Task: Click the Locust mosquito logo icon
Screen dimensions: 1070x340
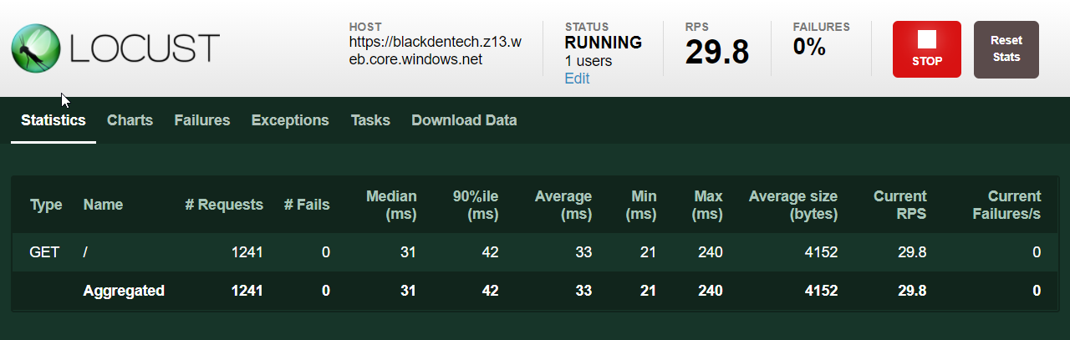Action: [36, 48]
